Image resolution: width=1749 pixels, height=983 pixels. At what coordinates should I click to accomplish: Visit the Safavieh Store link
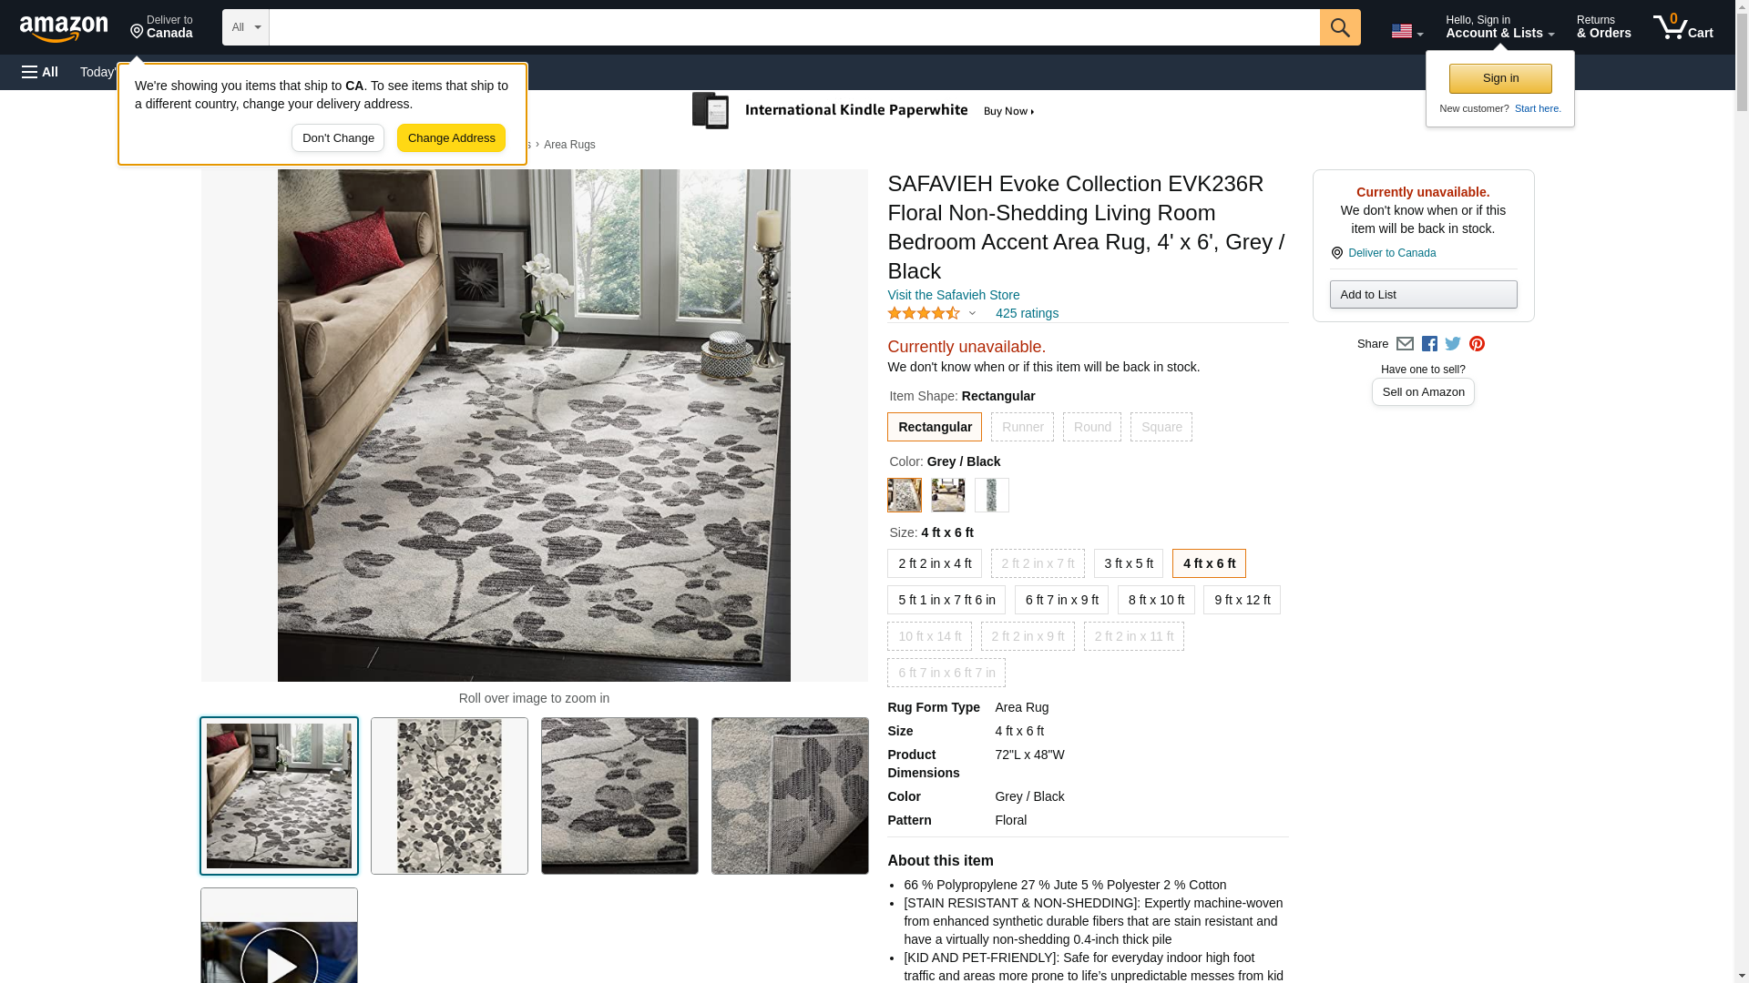click(x=953, y=295)
